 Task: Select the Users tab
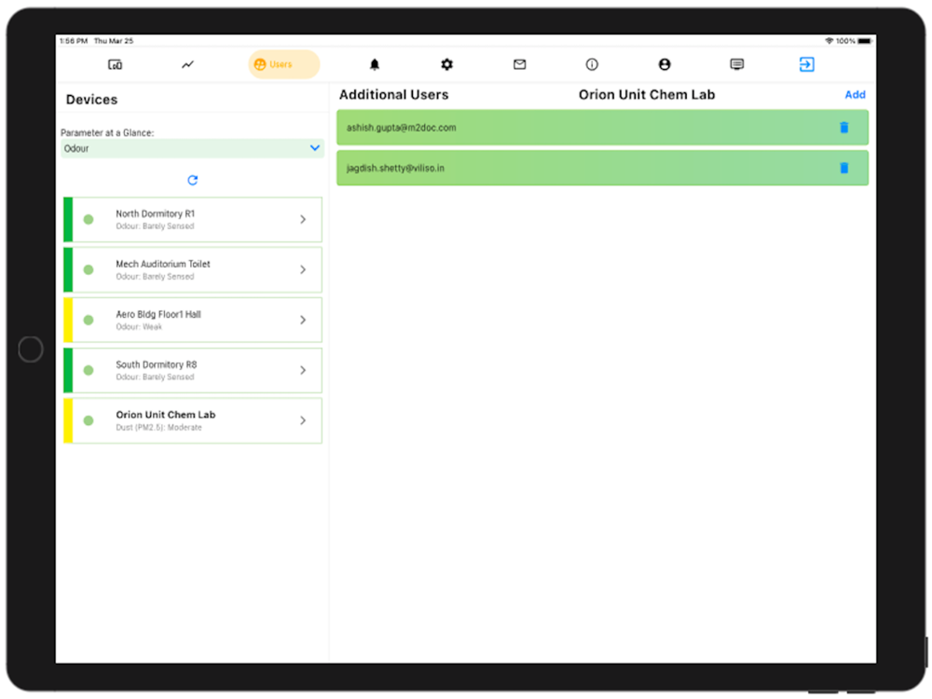[283, 64]
